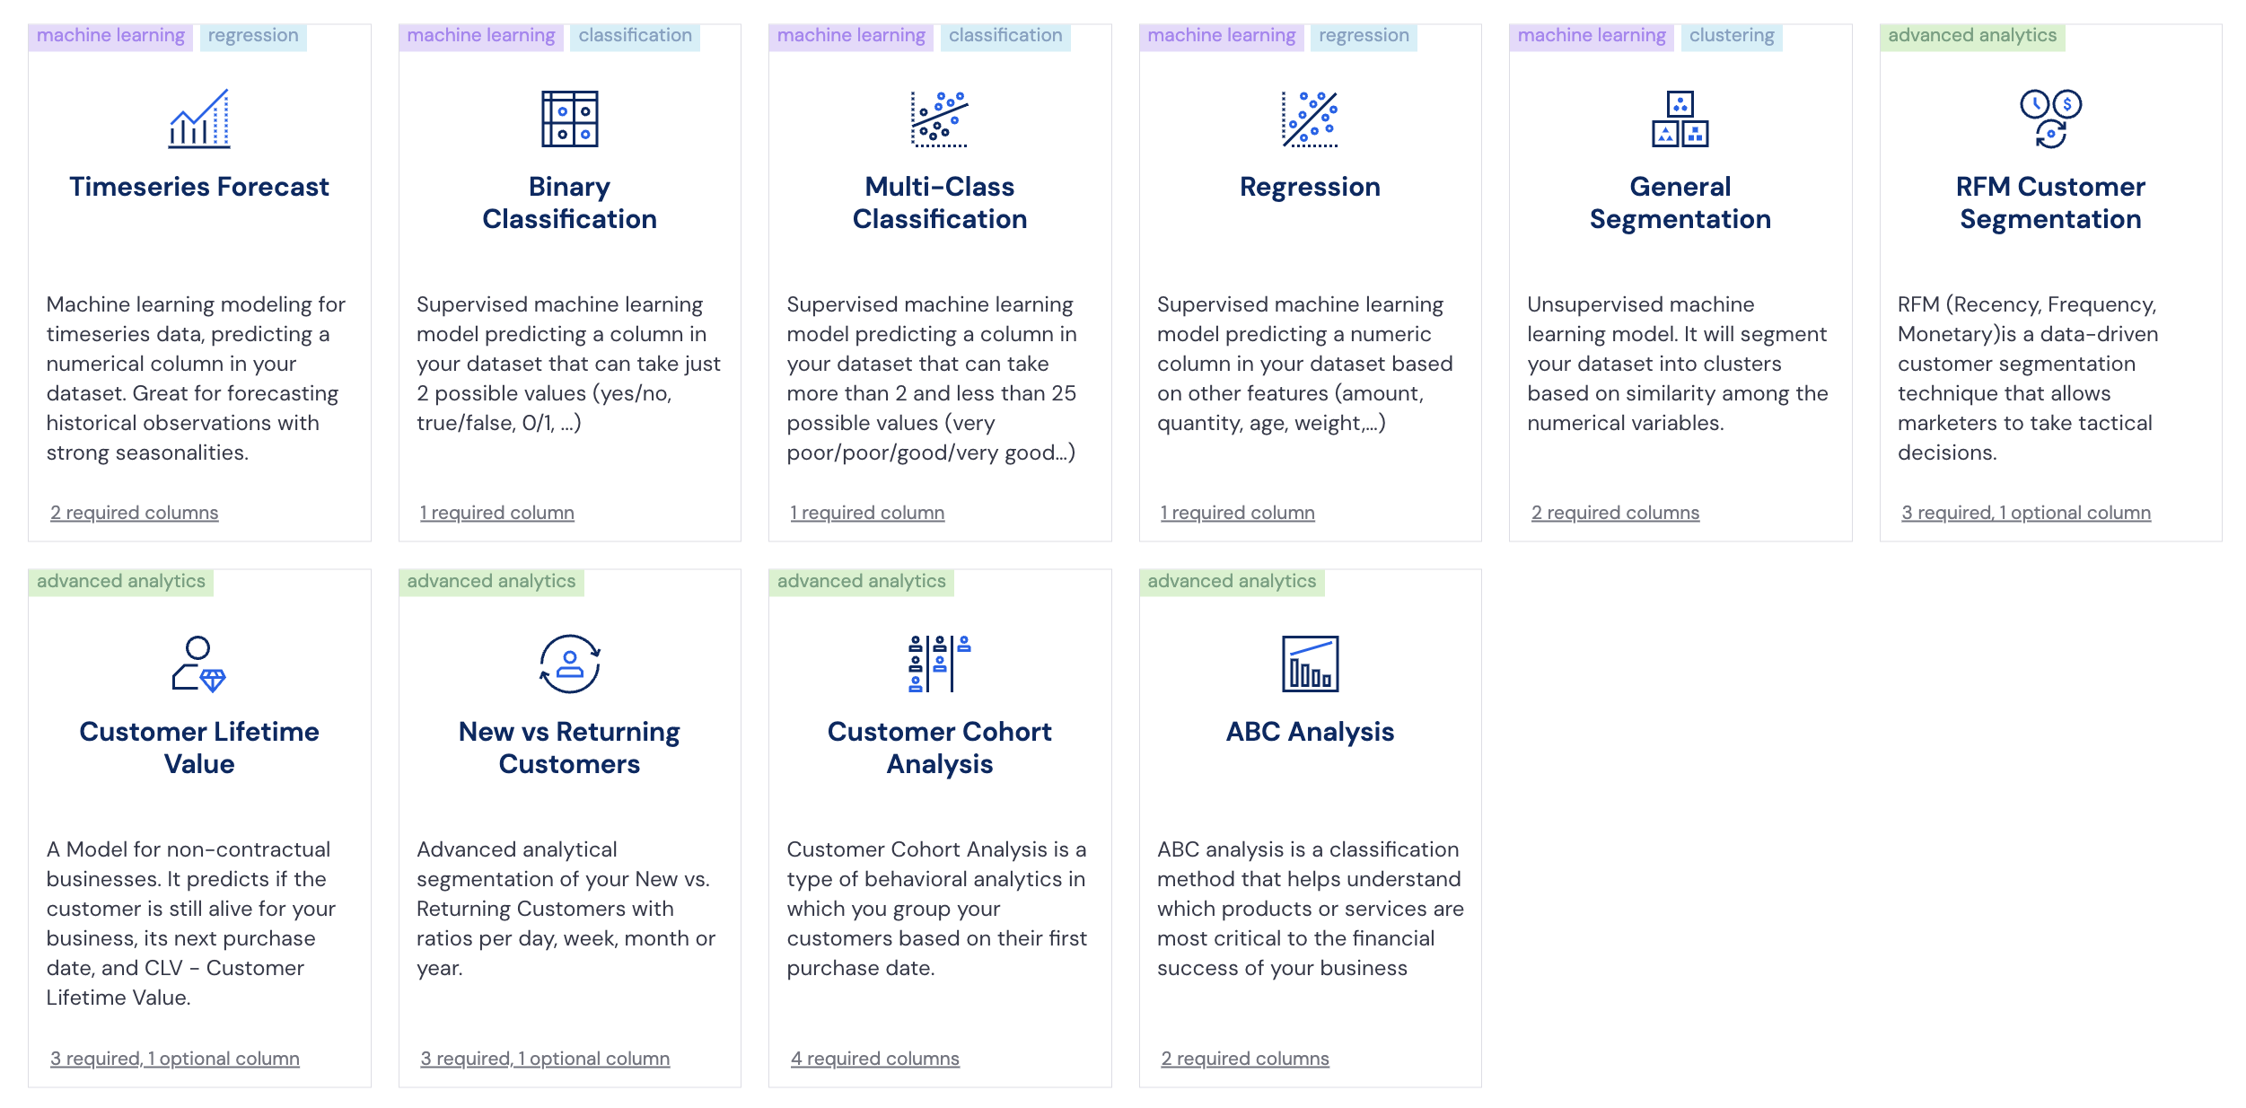2246x1108 pixels.
Task: Click the clustering tag on General Segmentation
Action: 1732,36
